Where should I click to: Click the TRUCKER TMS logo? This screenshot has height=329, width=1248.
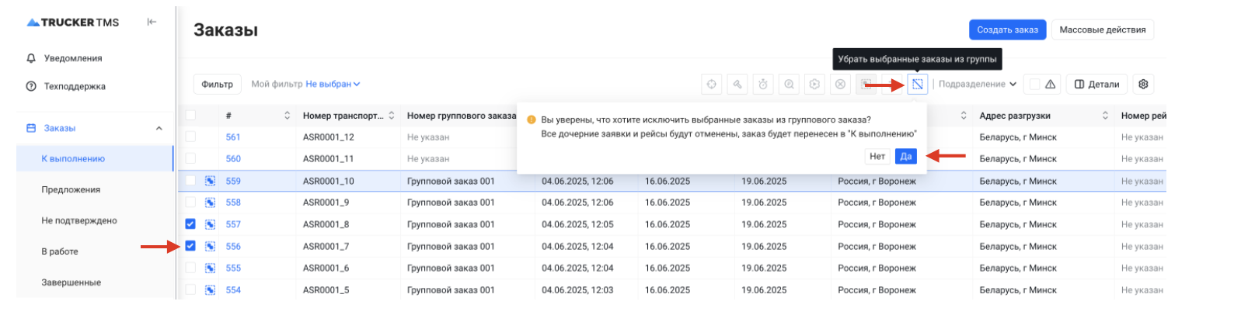(x=73, y=23)
